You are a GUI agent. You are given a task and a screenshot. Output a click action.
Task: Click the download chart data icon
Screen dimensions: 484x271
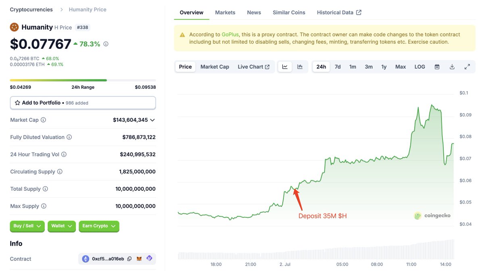point(452,67)
